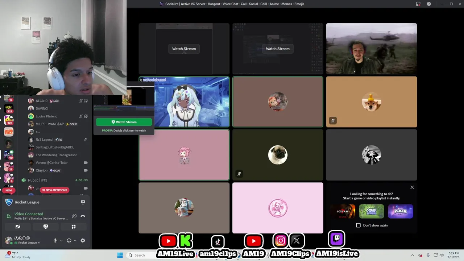The width and height of the screenshot is (464, 261).
Task: Open the Socialize server with 40 badge
Action: point(9,155)
